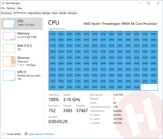Click the AMD Ryzen Threadripper 3990X processor name
163x139 pixels.
pos(120,24)
